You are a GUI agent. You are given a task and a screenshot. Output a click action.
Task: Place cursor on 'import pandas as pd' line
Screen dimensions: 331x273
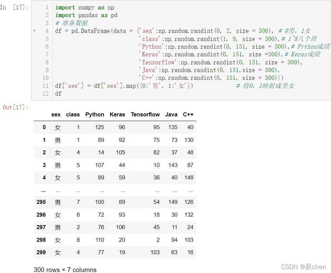pos(86,15)
